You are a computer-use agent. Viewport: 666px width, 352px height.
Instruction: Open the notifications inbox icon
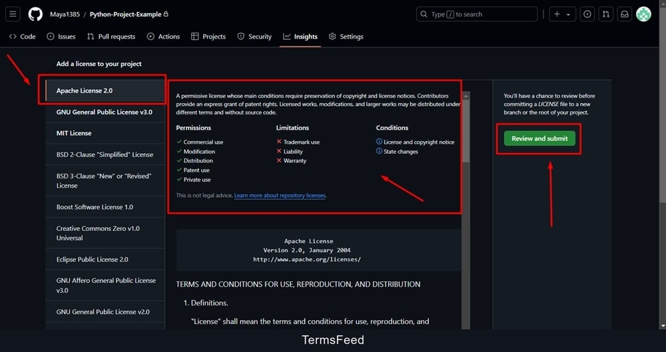(625, 14)
